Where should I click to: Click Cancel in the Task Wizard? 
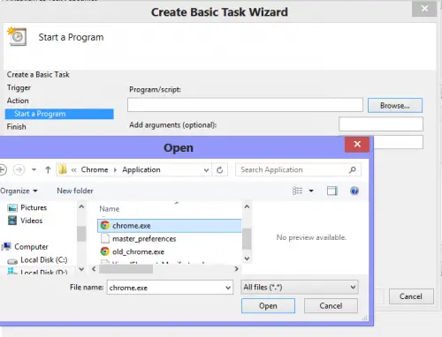coord(411,296)
